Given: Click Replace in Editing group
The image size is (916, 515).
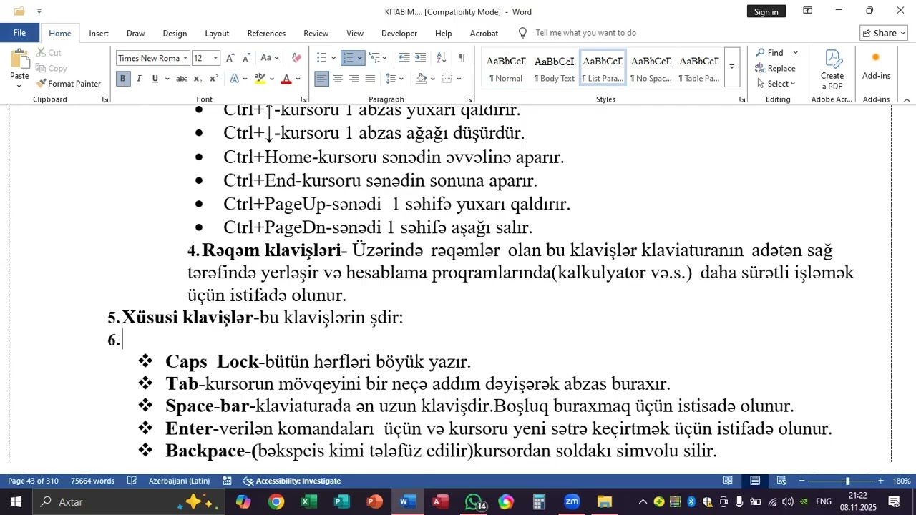Looking at the screenshot, I should point(775,68).
